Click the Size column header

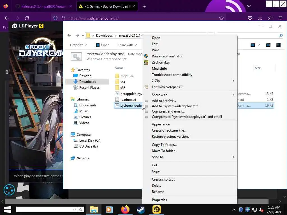[258, 68]
